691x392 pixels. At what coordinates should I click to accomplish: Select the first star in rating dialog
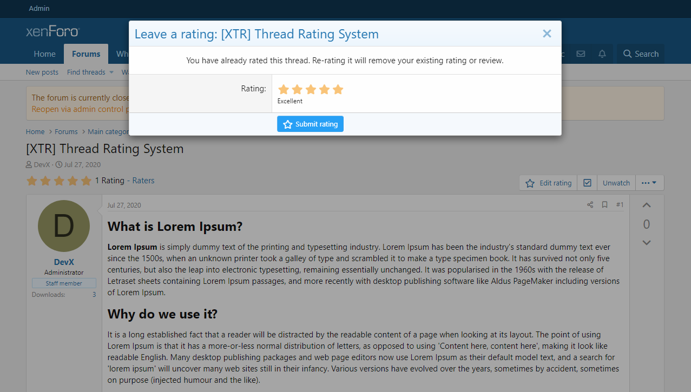[x=283, y=89]
